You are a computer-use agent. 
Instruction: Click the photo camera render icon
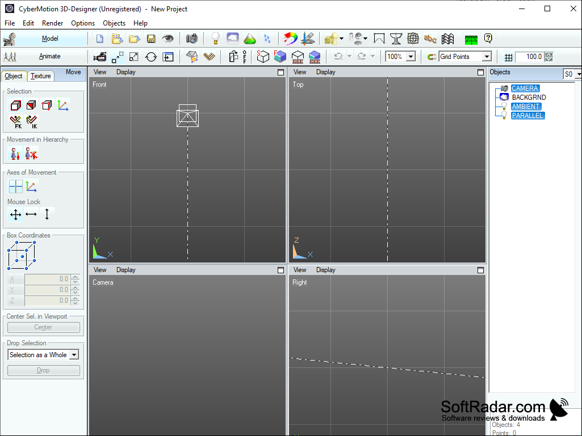point(192,39)
